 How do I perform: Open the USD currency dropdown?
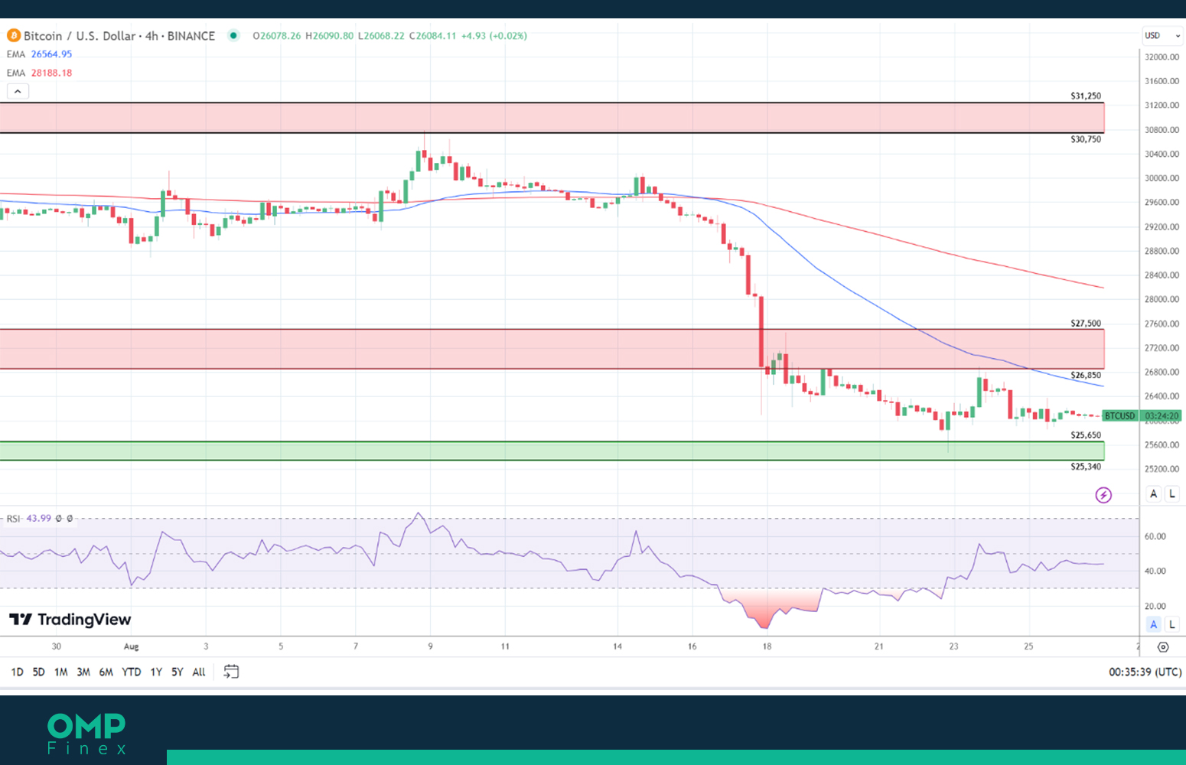(x=1162, y=36)
